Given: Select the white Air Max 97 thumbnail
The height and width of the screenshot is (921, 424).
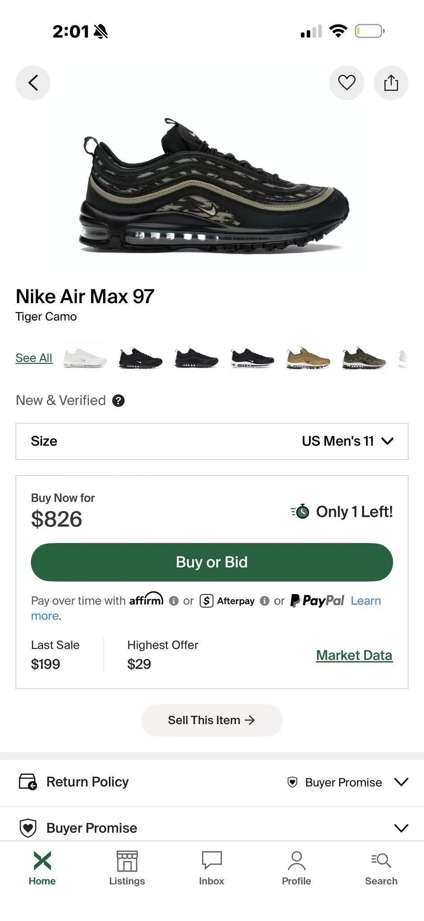Looking at the screenshot, I should tap(85, 358).
